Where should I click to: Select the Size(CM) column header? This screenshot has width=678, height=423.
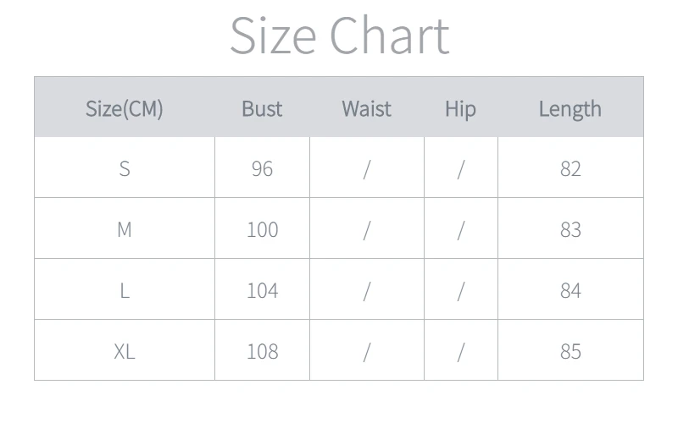pos(124,109)
